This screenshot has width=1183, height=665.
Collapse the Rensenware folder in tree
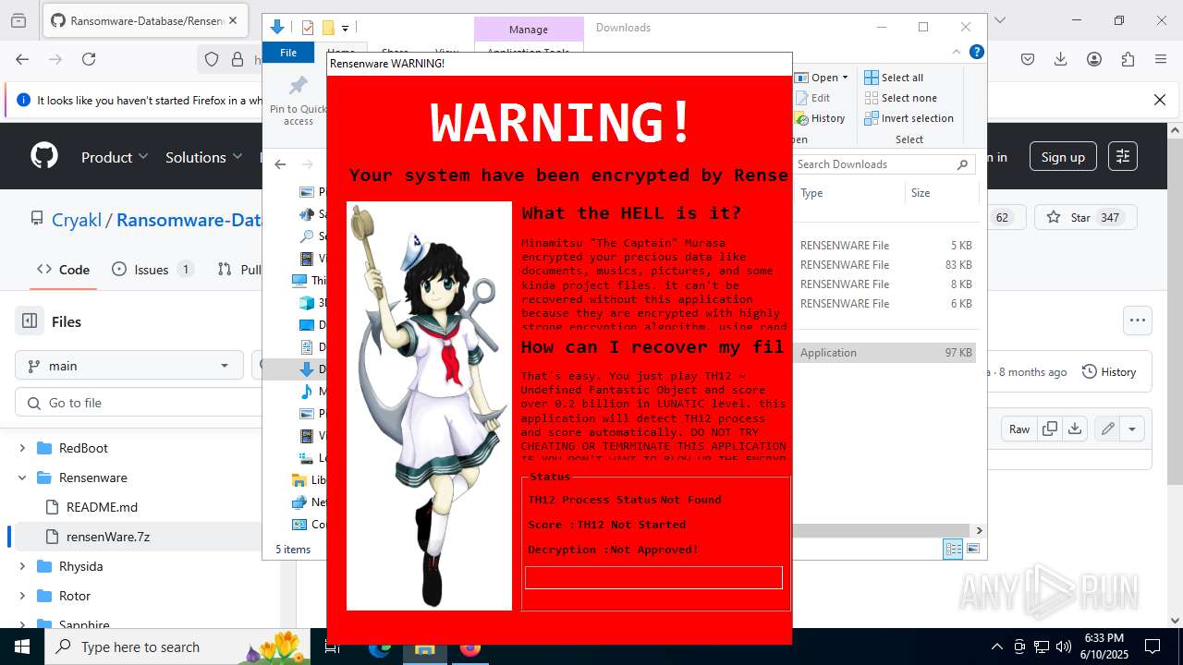point(22,478)
